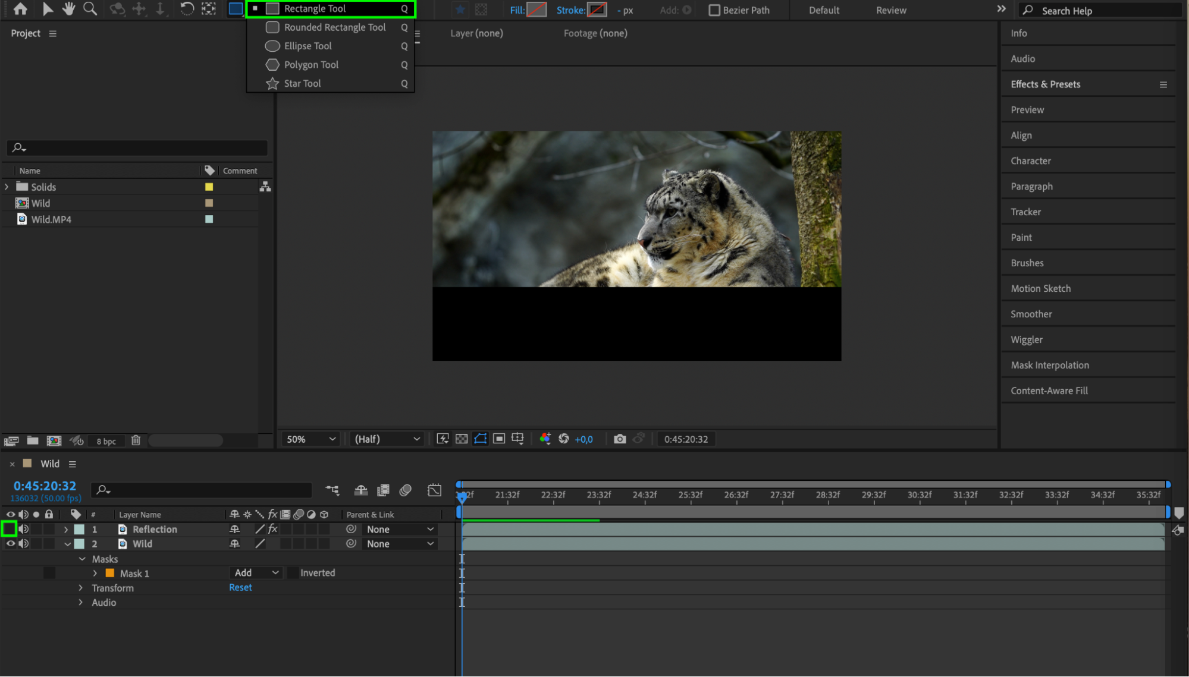Open the Content-Aware Fill panel
1189x677 pixels.
point(1049,391)
